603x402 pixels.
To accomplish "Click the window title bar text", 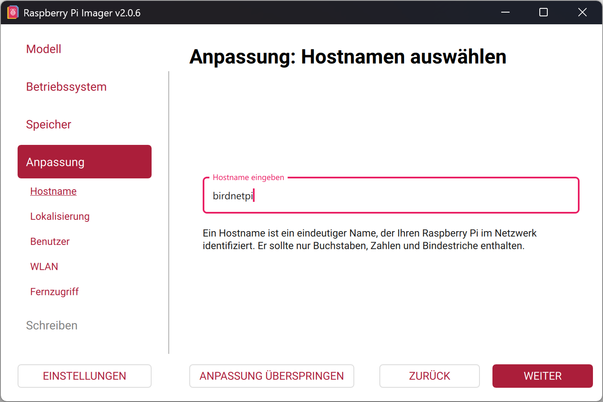I will click(82, 13).
